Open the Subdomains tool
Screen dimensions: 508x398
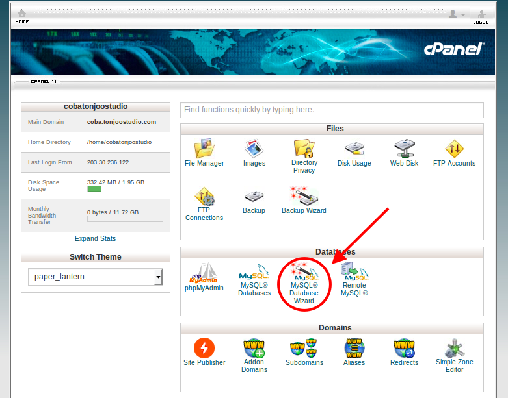click(x=304, y=352)
